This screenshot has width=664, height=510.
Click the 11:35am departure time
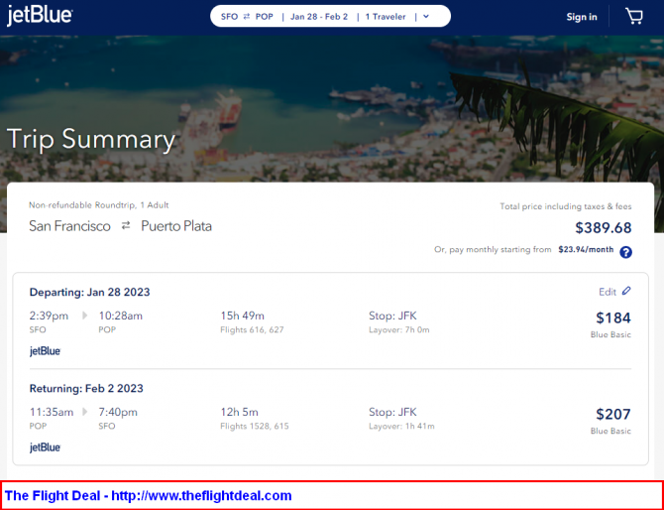tap(52, 412)
